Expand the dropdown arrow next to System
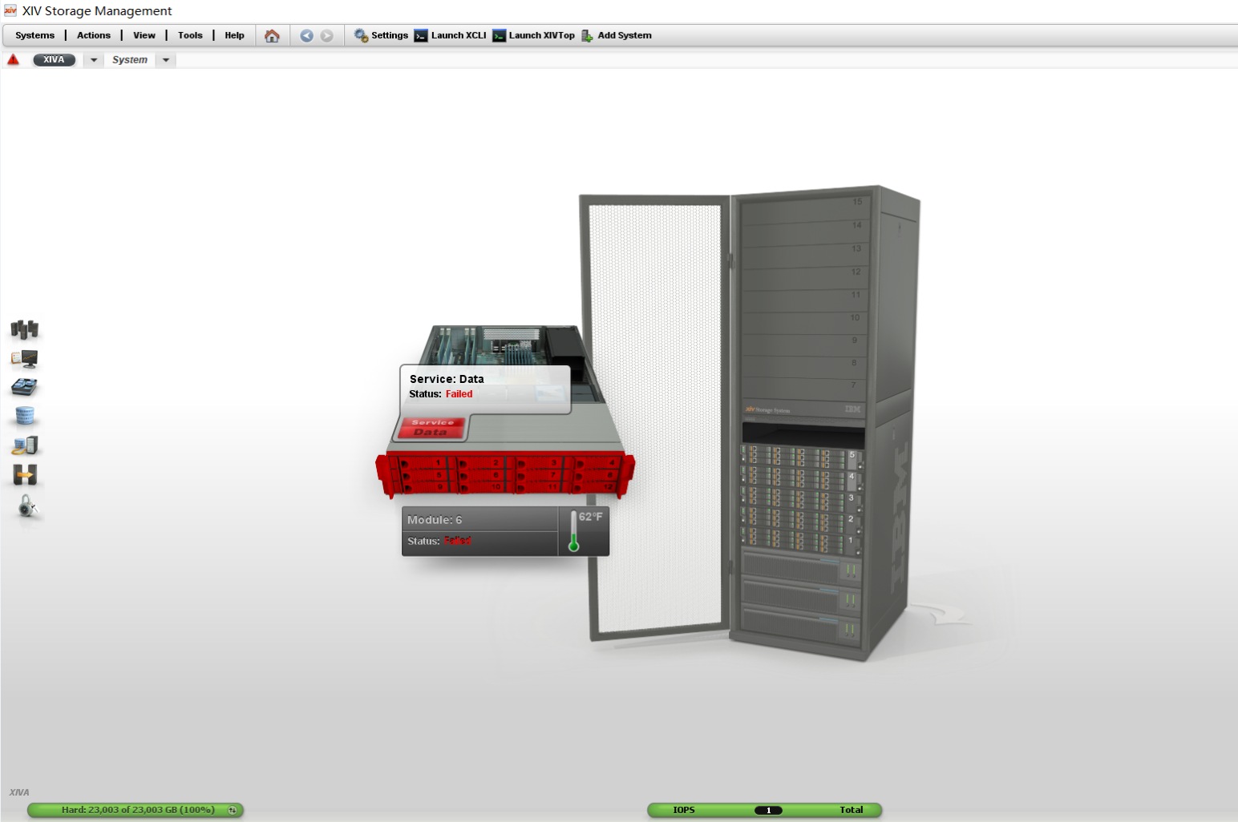 166,60
